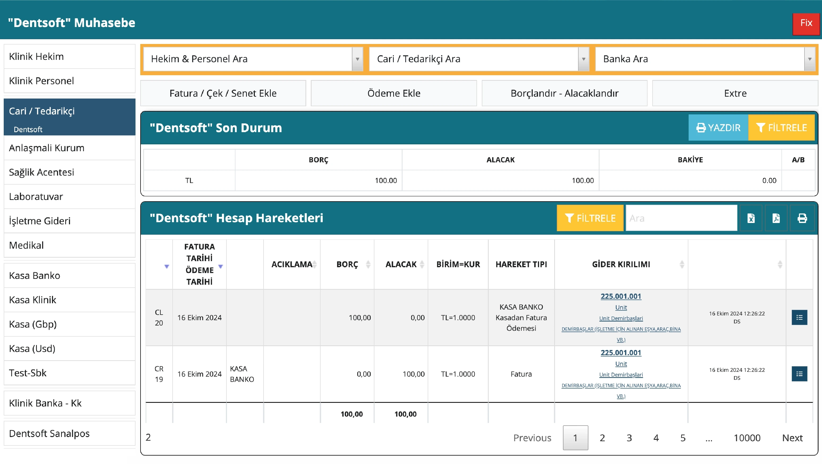Viewport: 822px width, 464px height.
Task: Click the Ara search field
Action: pyautogui.click(x=681, y=218)
